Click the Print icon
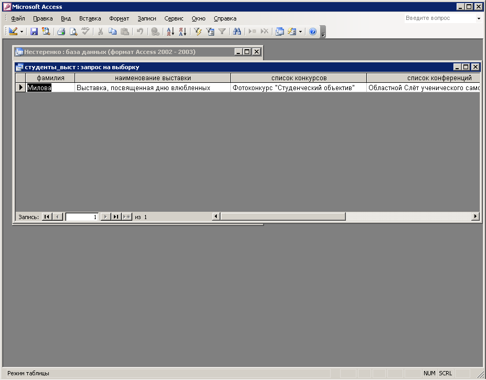 point(61,31)
